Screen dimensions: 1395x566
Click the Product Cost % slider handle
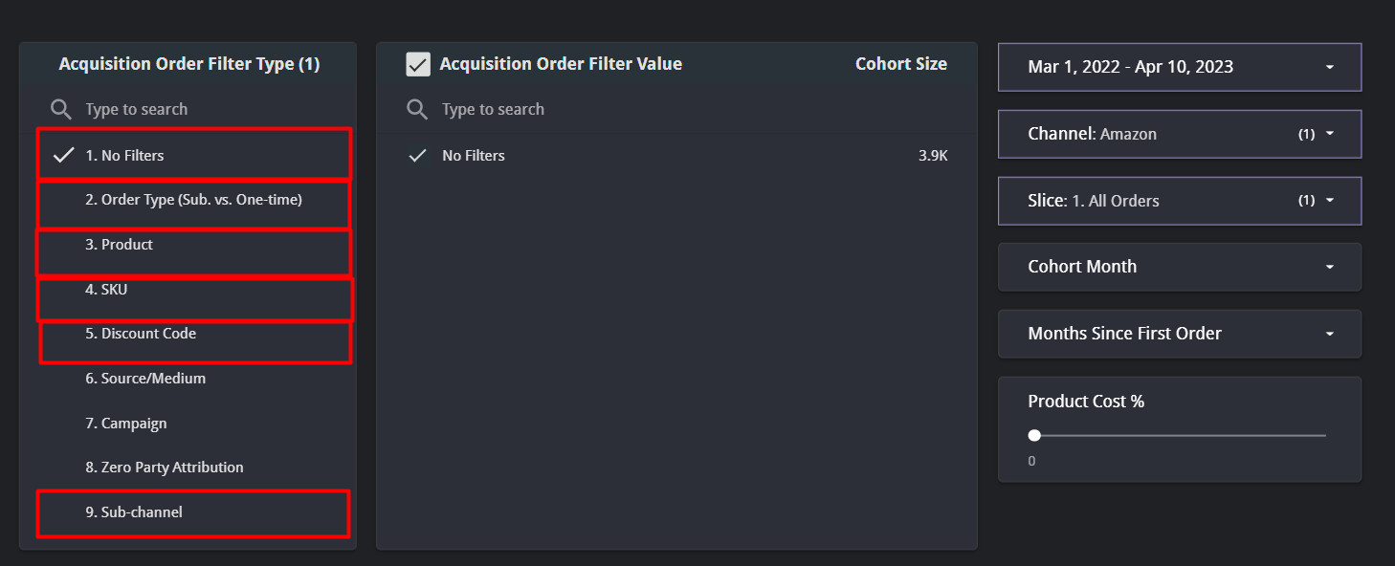(x=1034, y=435)
